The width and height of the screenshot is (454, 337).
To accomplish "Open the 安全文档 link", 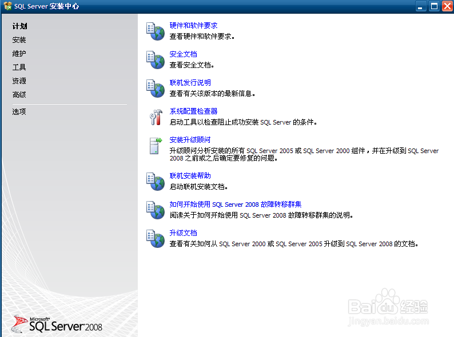I will pyautogui.click(x=184, y=54).
